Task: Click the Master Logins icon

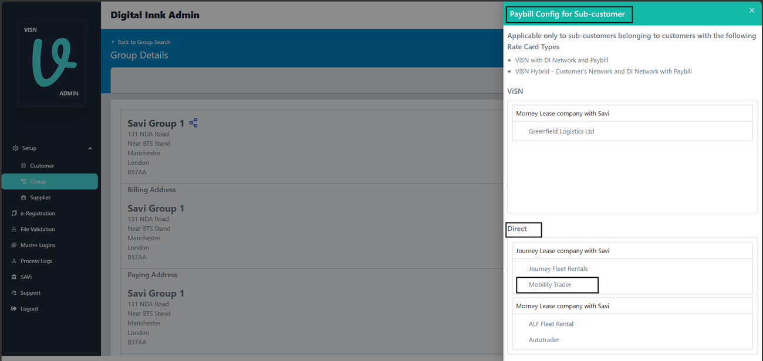Action: pos(14,245)
